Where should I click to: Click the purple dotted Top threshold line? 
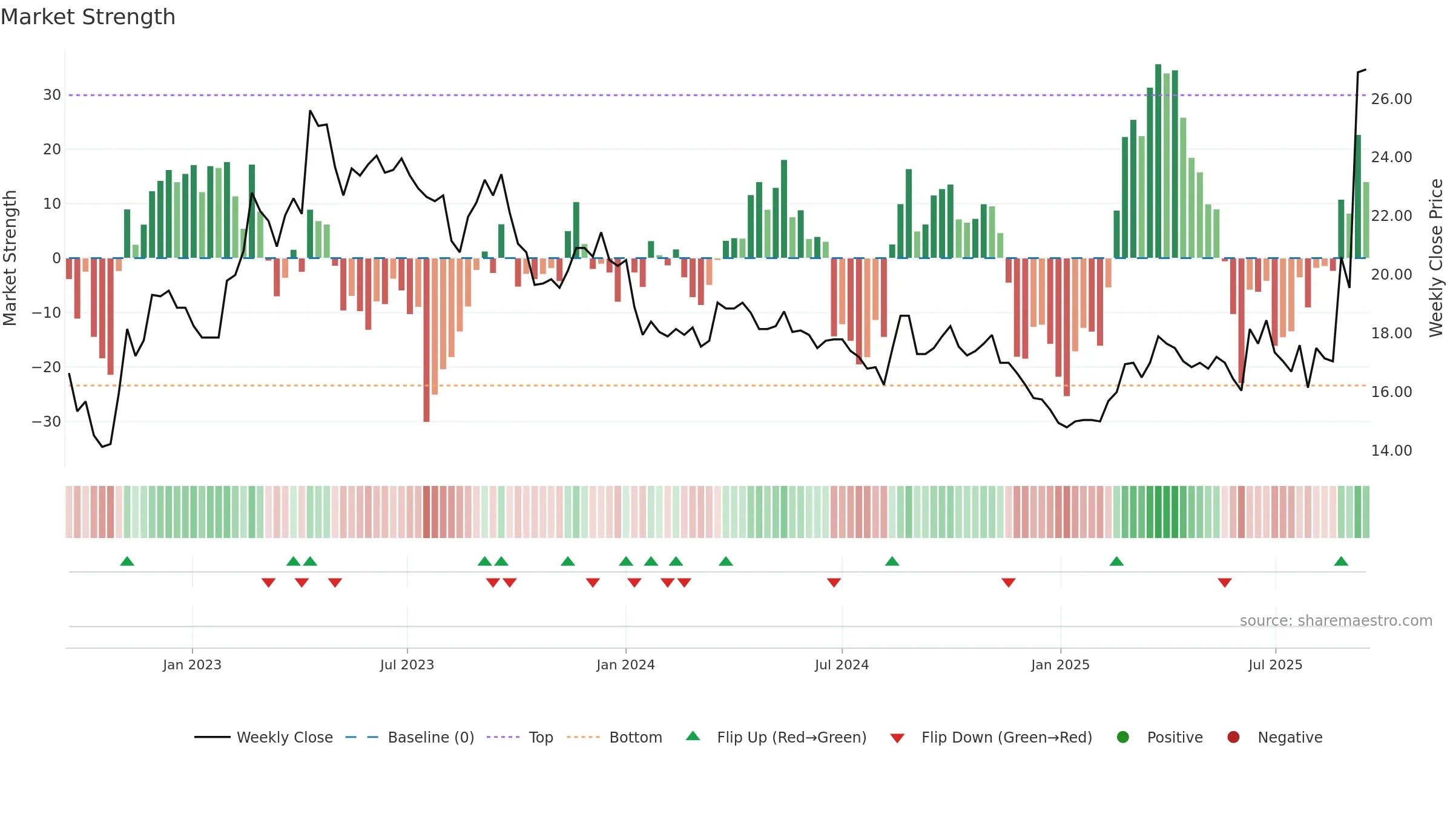(717, 95)
